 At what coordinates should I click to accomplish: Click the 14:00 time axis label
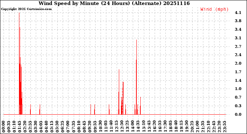click(133, 127)
